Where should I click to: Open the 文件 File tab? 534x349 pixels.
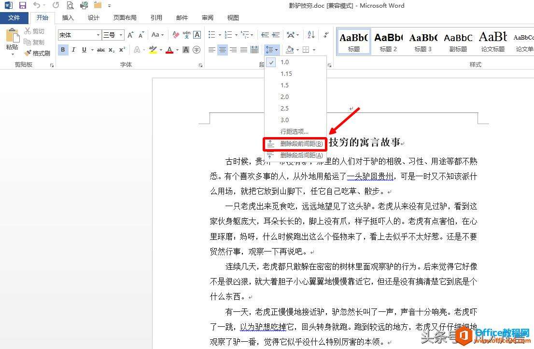click(14, 18)
